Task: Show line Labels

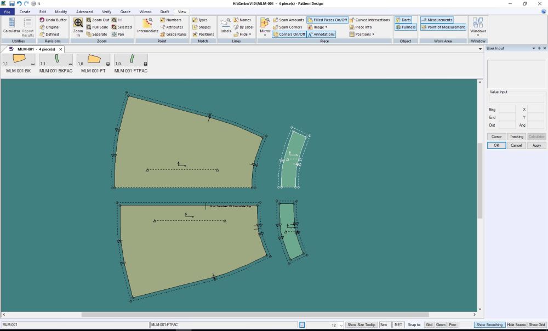Action: pyautogui.click(x=225, y=26)
